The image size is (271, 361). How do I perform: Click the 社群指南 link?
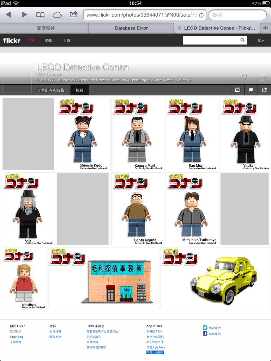pos(55,331)
